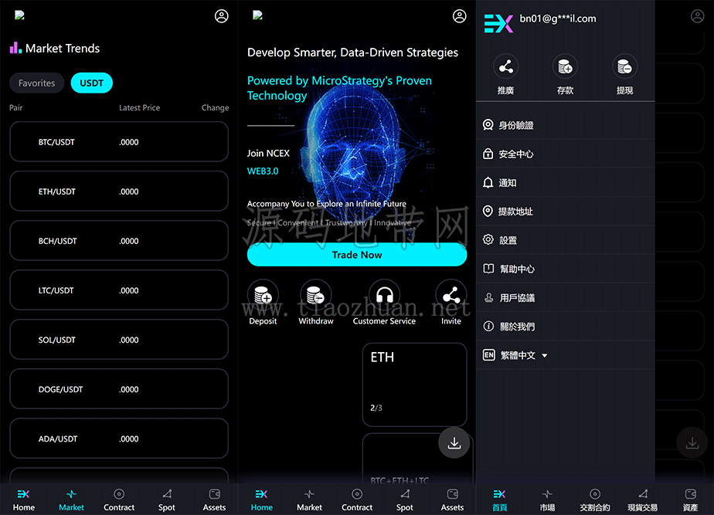This screenshot has height=515, width=714.
Task: Click the floating download arrow button
Action: pos(454,442)
